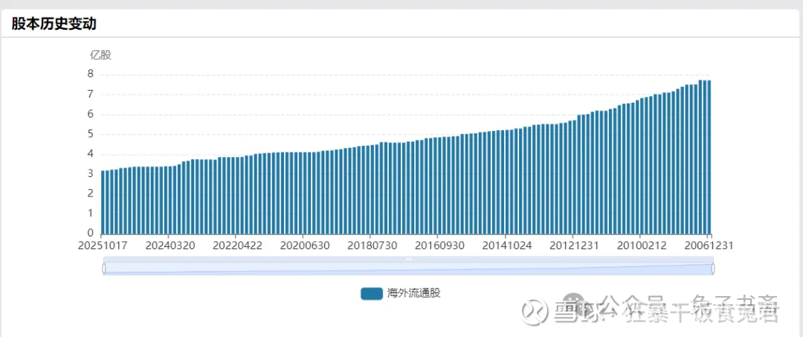Toggle the 海外流通股 legend color swatch
The image size is (803, 337).
point(372,293)
